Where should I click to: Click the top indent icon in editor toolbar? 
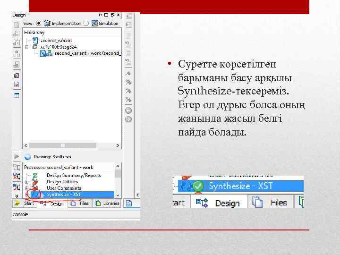[128, 16]
